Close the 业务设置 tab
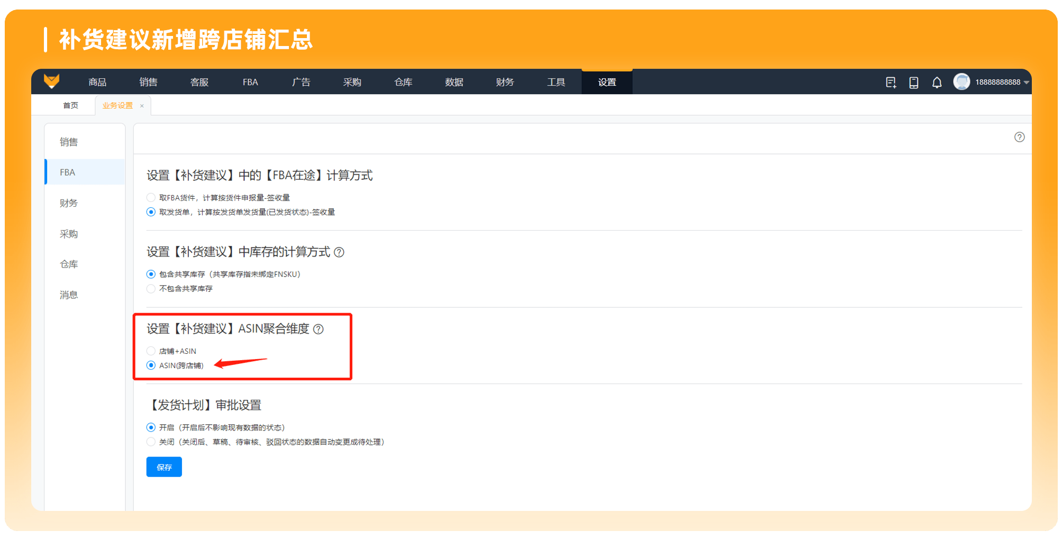 (142, 106)
